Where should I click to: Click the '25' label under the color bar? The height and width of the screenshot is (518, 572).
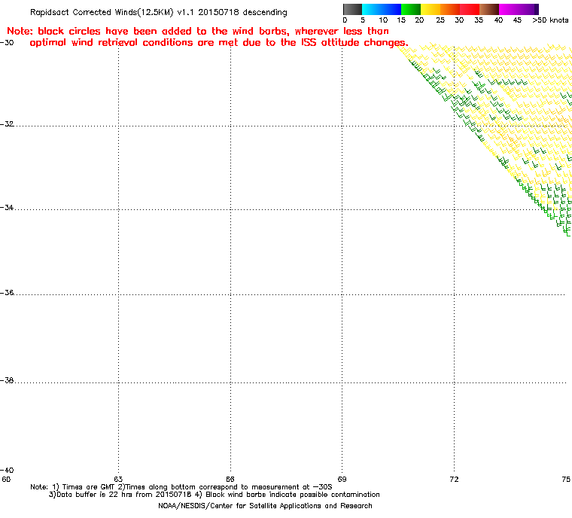(x=440, y=20)
